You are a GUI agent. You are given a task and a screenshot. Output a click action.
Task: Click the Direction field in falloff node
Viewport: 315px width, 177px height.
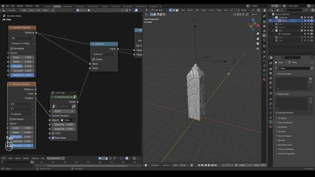(63, 124)
